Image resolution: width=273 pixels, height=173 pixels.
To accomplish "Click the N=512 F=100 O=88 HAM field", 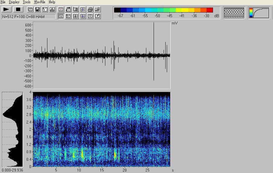I will 28,17.
